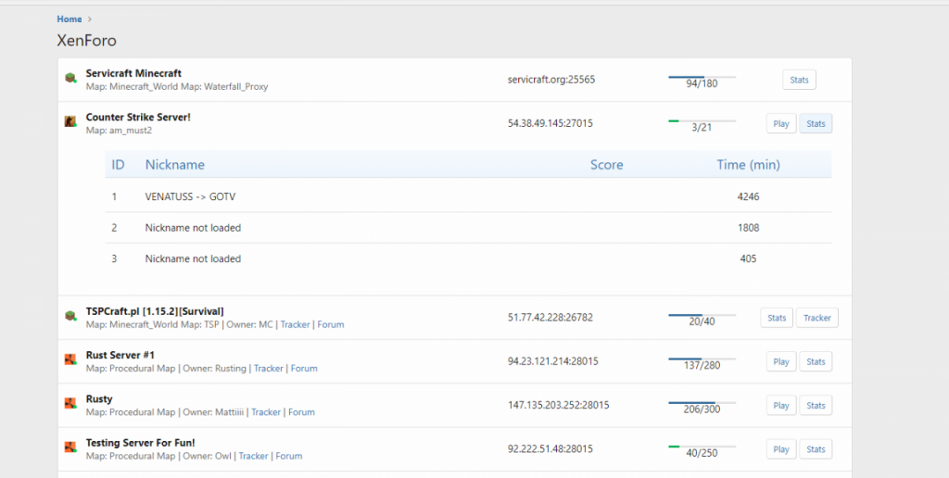Follow Tracker link under TSPCraft.pl description

(296, 325)
